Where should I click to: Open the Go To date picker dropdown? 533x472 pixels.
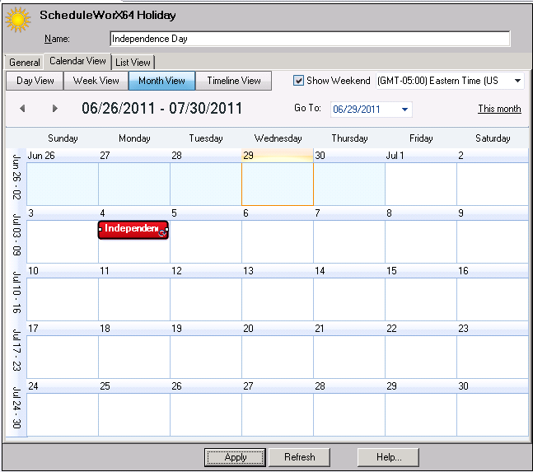404,110
